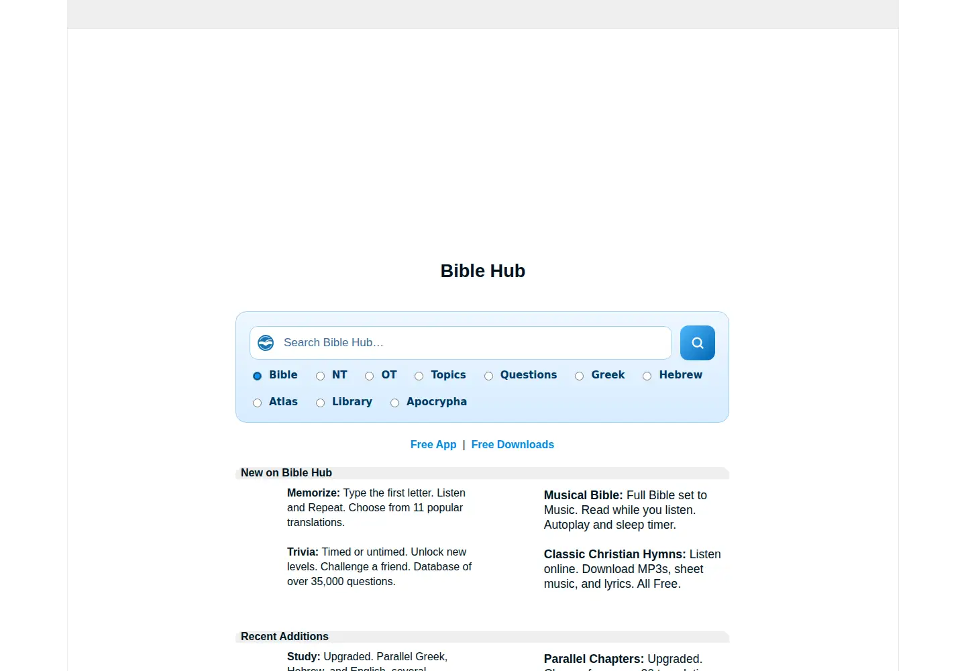Switch search scope to Library
966x671 pixels.
point(320,403)
